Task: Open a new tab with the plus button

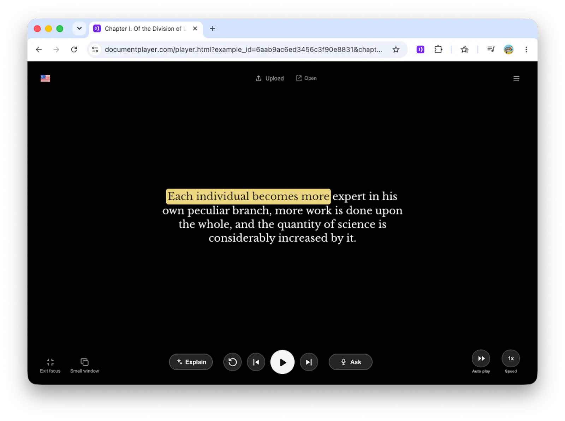Action: click(x=213, y=29)
